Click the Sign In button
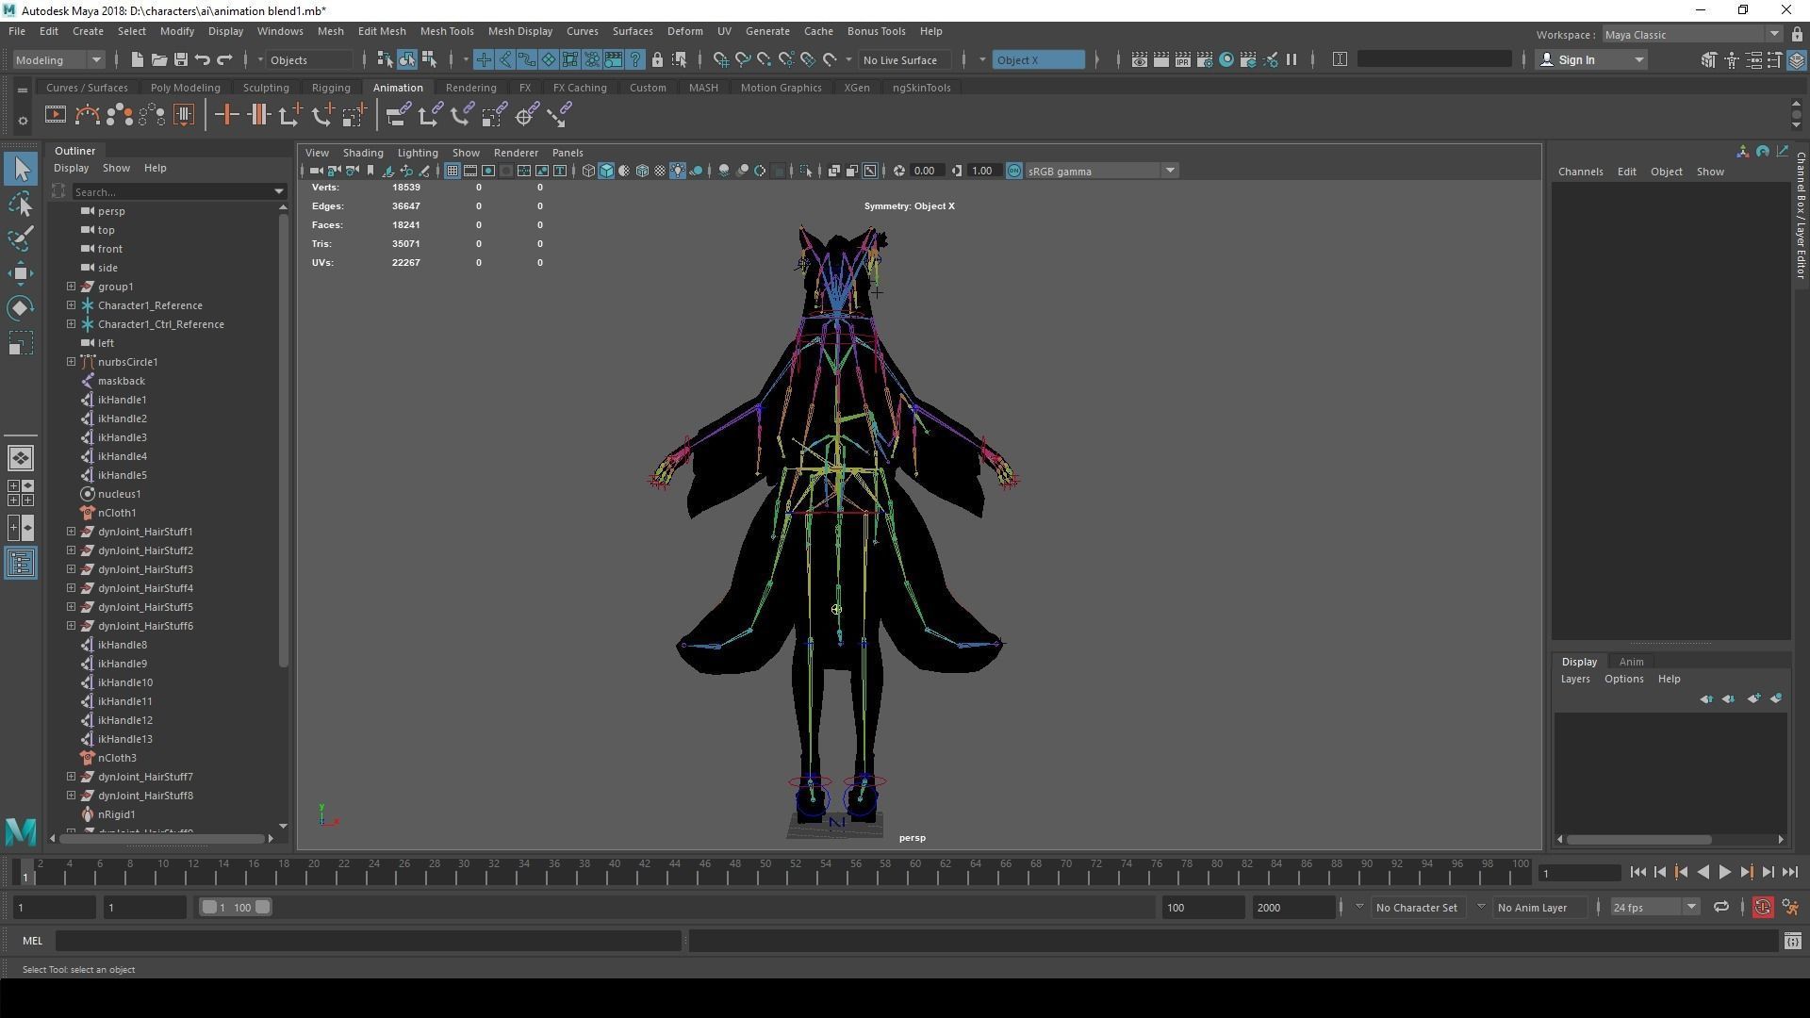 tap(1576, 59)
